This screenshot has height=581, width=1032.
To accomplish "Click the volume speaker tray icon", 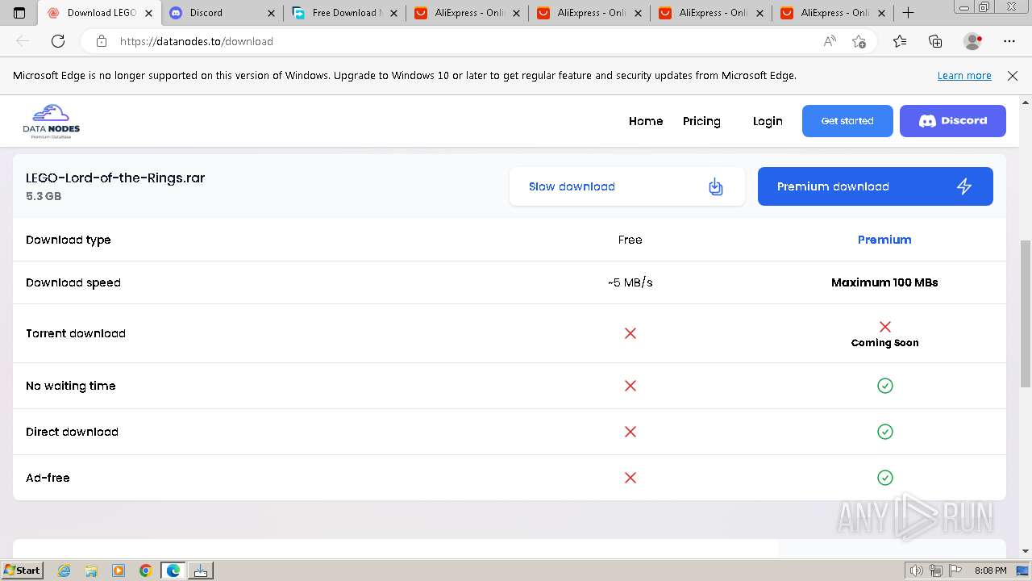I will click(x=917, y=571).
